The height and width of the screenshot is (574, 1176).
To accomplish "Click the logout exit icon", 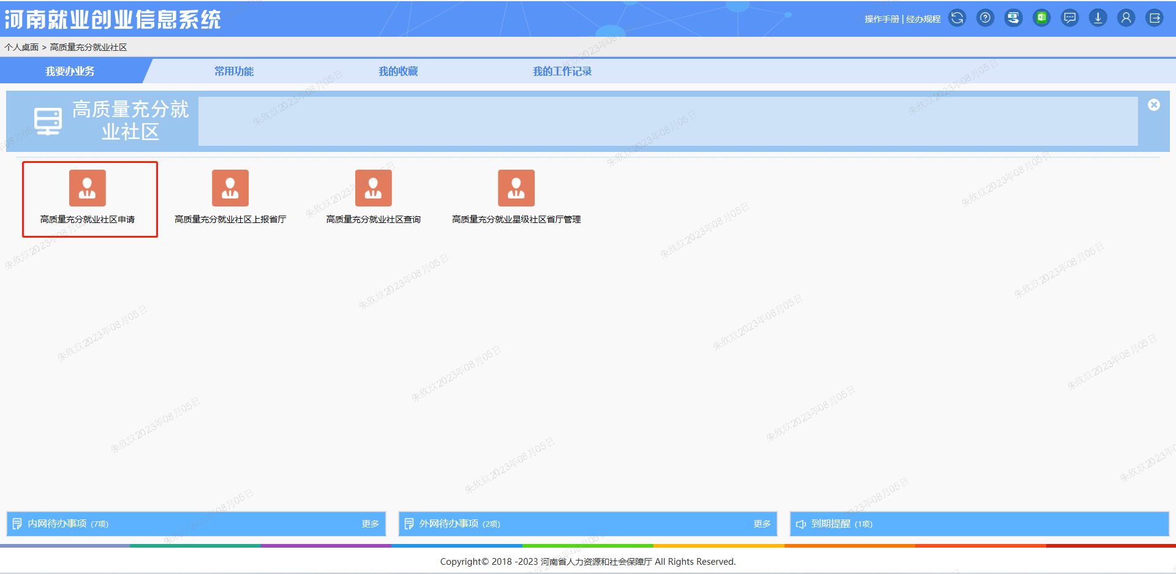I will pos(1154,18).
